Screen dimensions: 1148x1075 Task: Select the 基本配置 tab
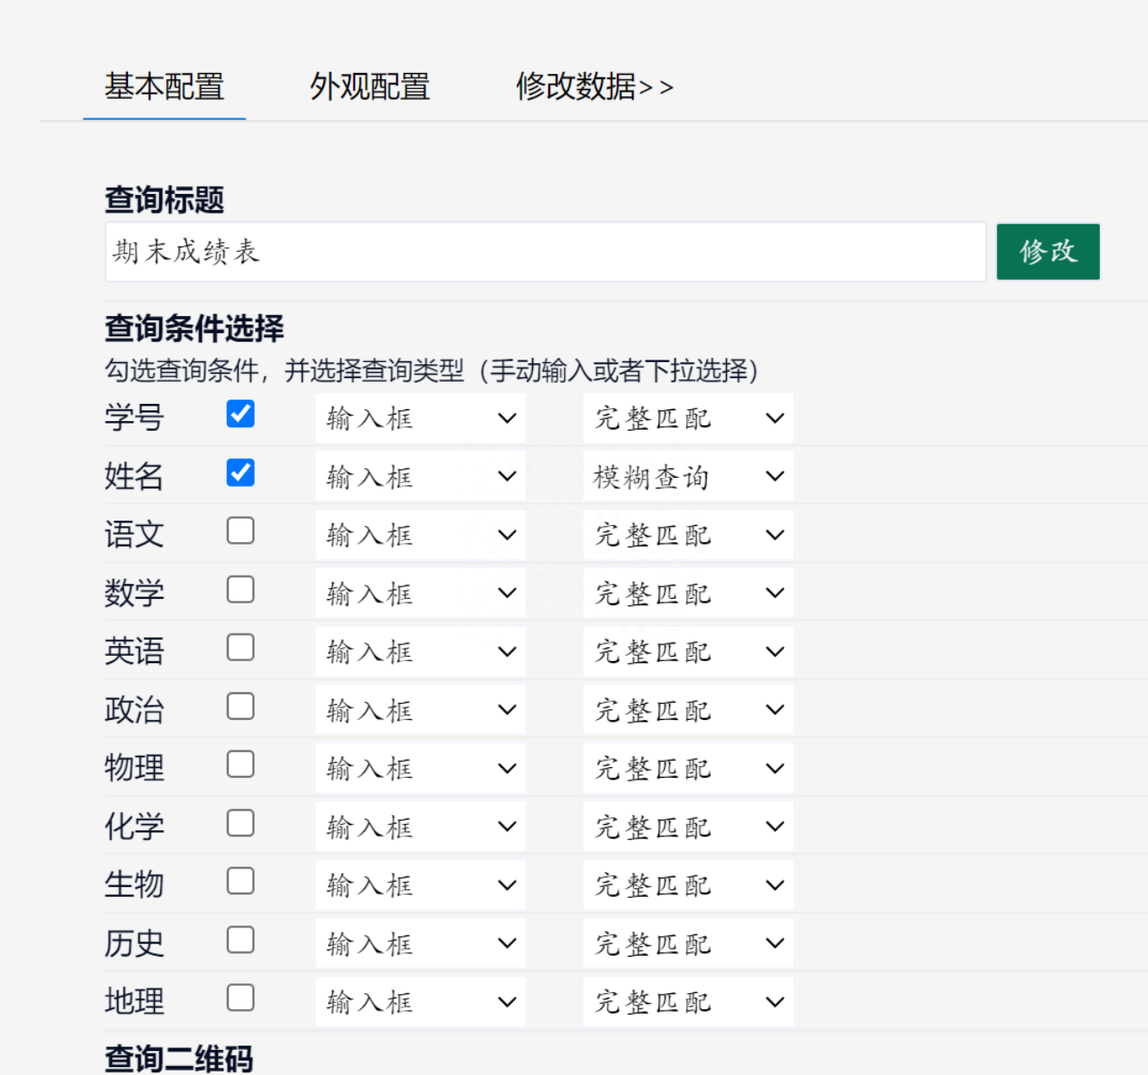165,87
